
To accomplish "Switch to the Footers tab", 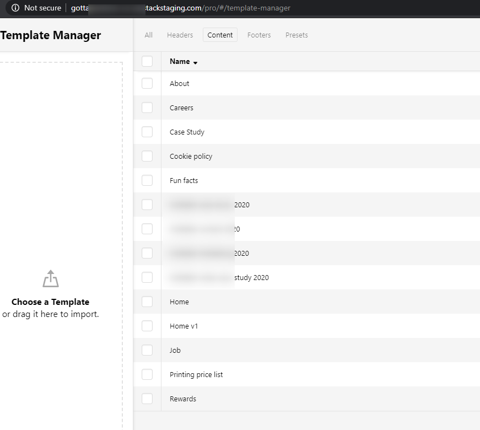I will tap(259, 35).
